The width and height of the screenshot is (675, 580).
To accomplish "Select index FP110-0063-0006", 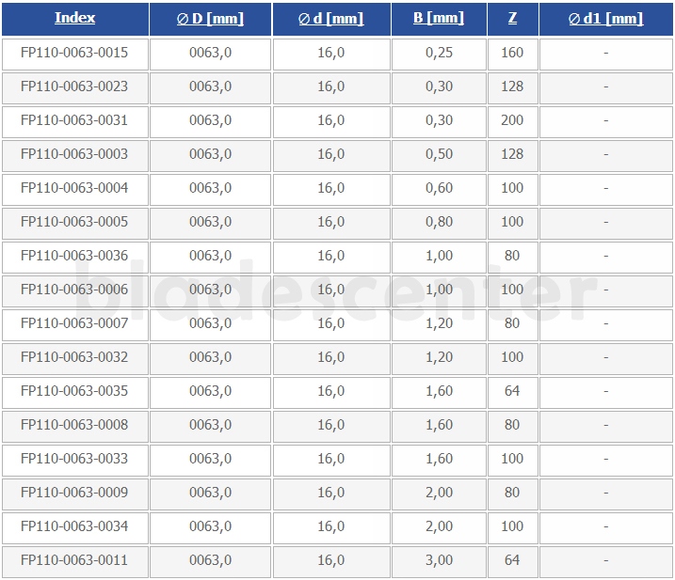I will click(x=74, y=290).
